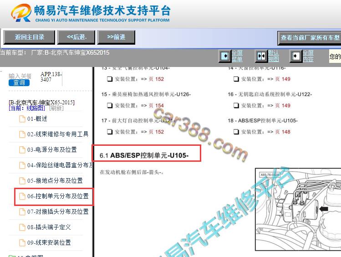Select tree item 01-概述
The height and width of the screenshot is (257, 341).
click(x=37, y=119)
